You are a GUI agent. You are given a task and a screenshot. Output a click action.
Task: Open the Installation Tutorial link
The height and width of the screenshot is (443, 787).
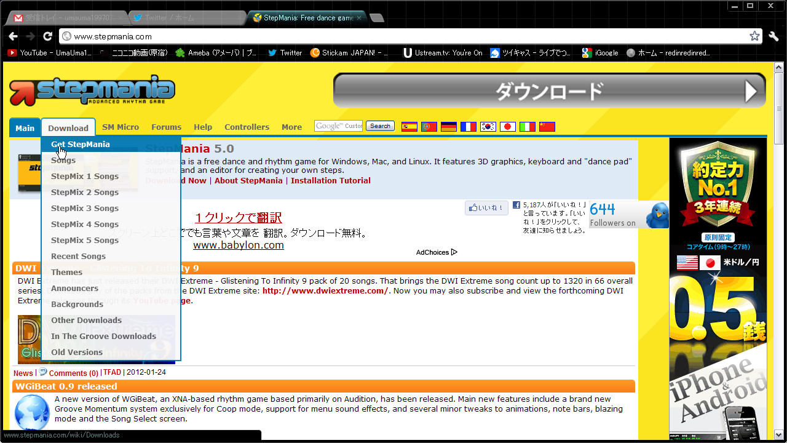[331, 181]
